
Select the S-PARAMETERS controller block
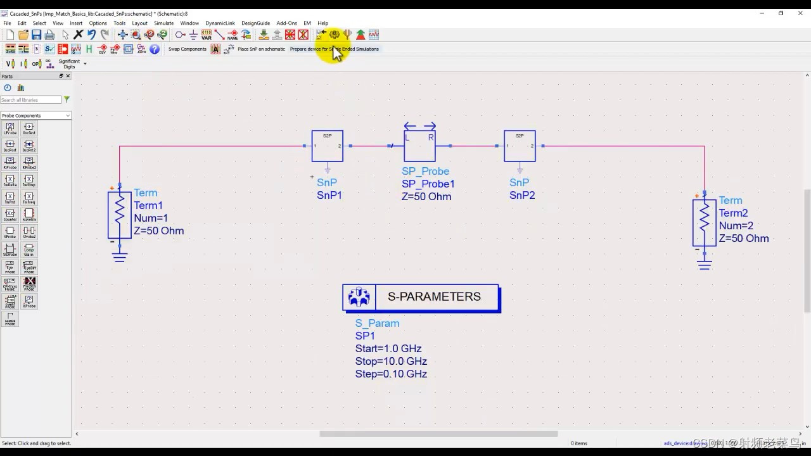(x=421, y=297)
